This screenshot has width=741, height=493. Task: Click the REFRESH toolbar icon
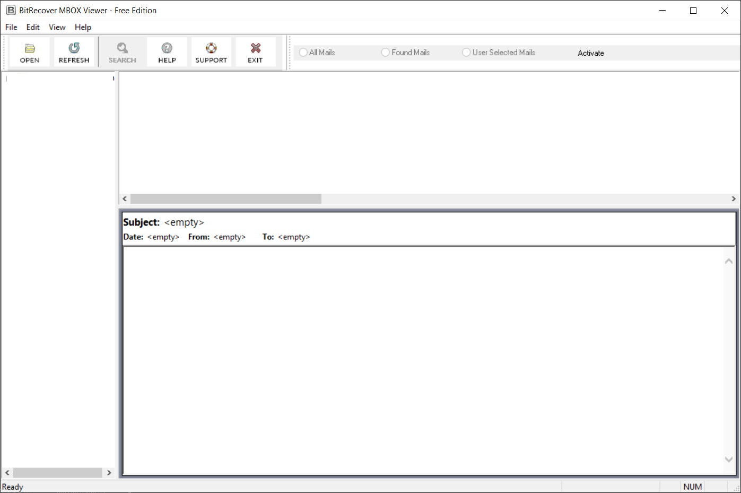74,52
